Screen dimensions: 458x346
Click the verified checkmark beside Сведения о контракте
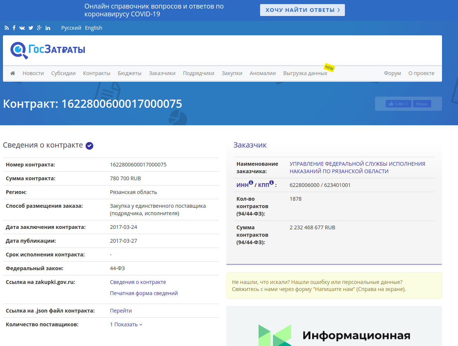coord(89,146)
